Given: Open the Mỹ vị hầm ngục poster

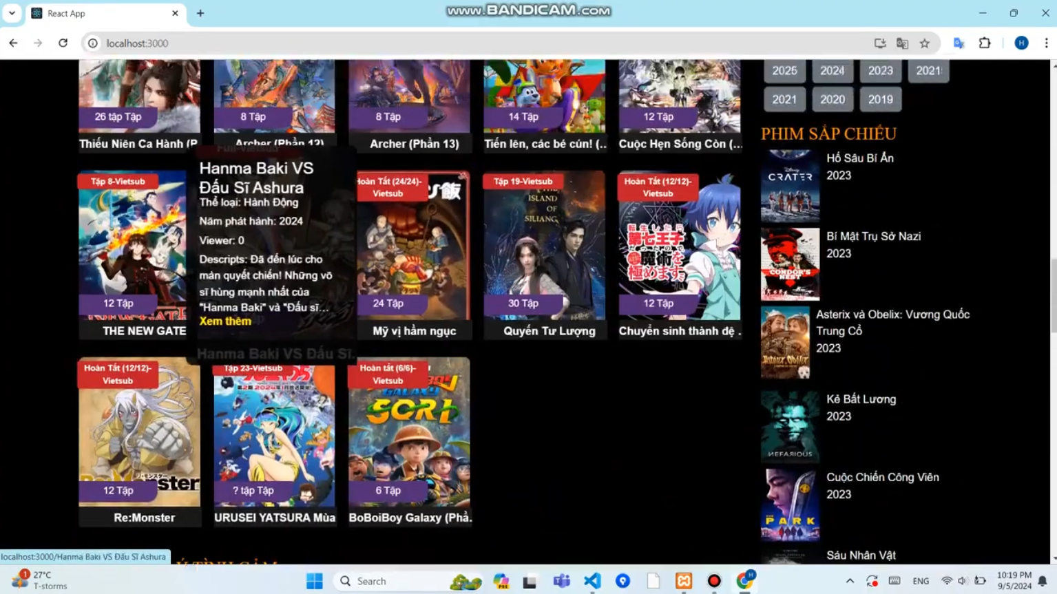Looking at the screenshot, I should pyautogui.click(x=413, y=246).
